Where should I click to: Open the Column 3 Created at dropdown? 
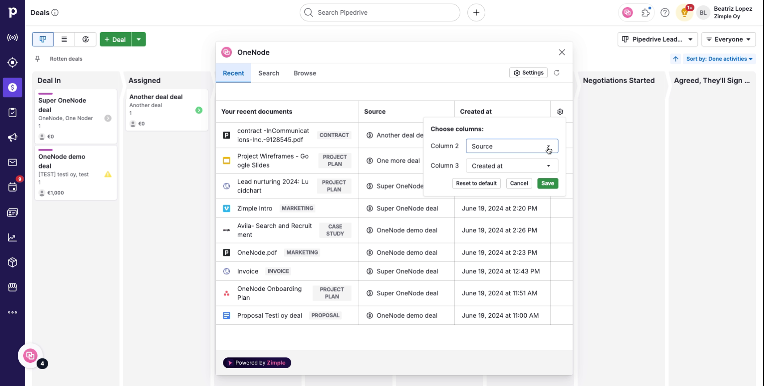[512, 166]
